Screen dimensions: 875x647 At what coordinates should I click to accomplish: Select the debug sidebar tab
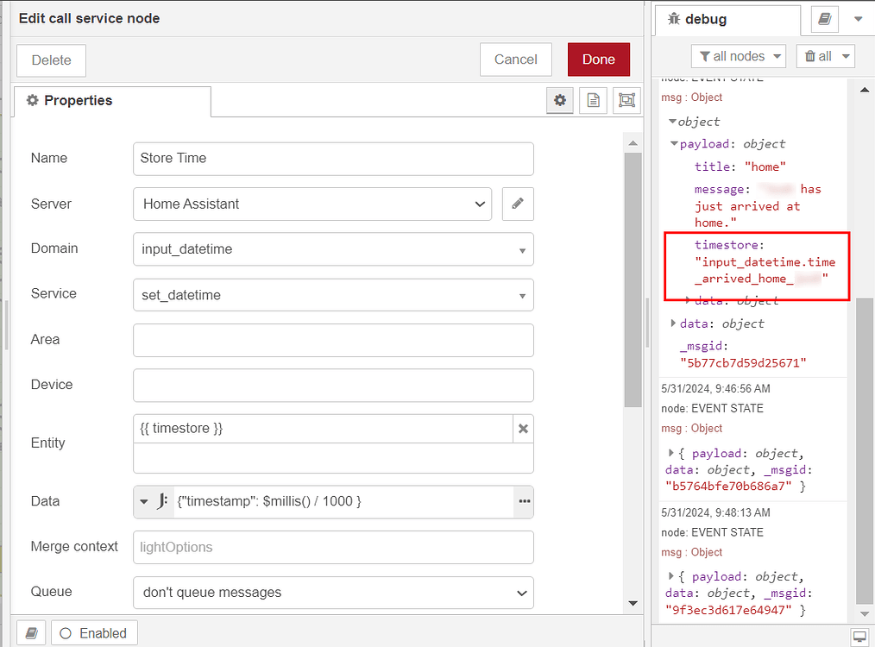point(727,18)
